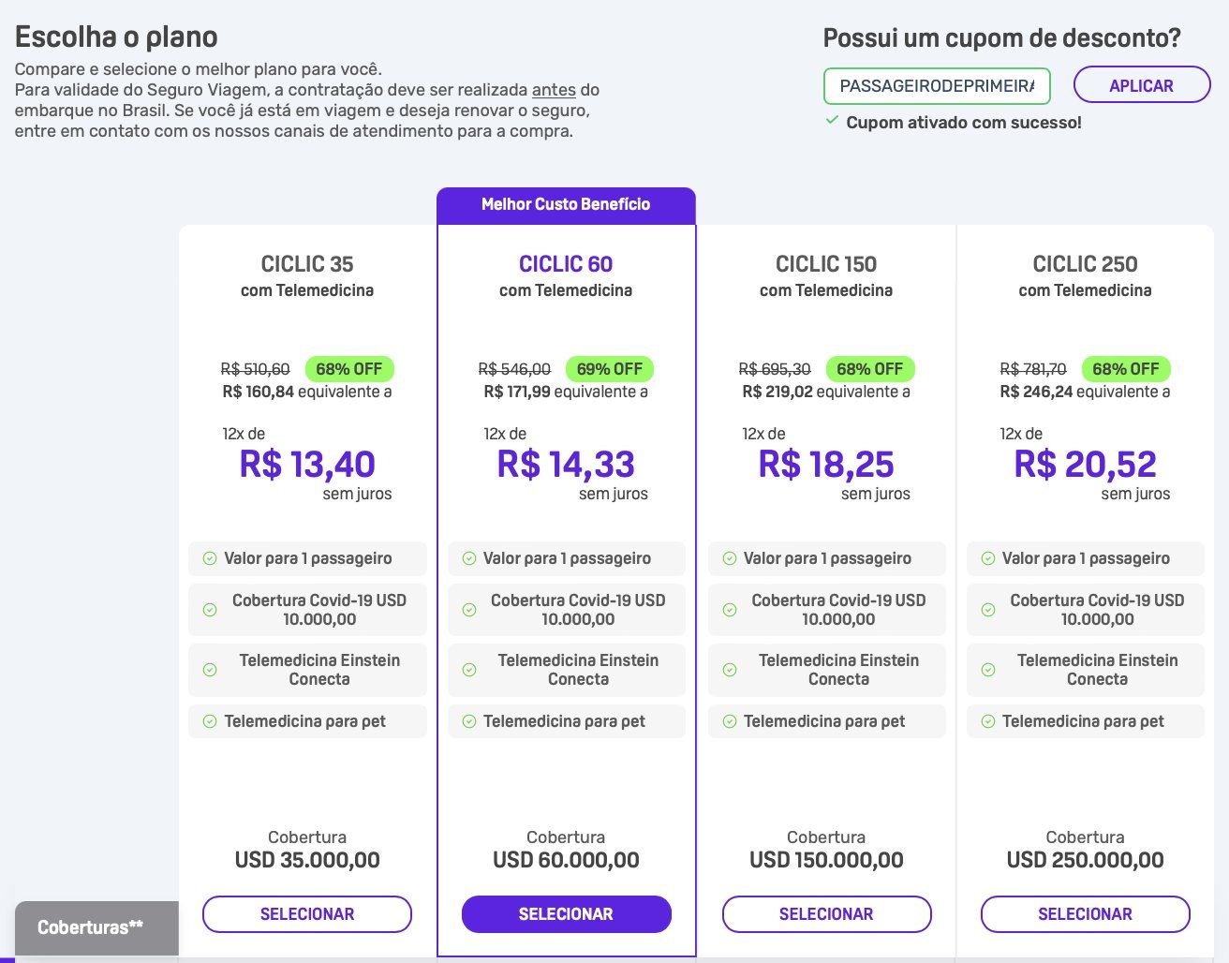This screenshot has height=963, width=1229.
Task: Click the green check beside coupon success message
Action: coord(831,121)
